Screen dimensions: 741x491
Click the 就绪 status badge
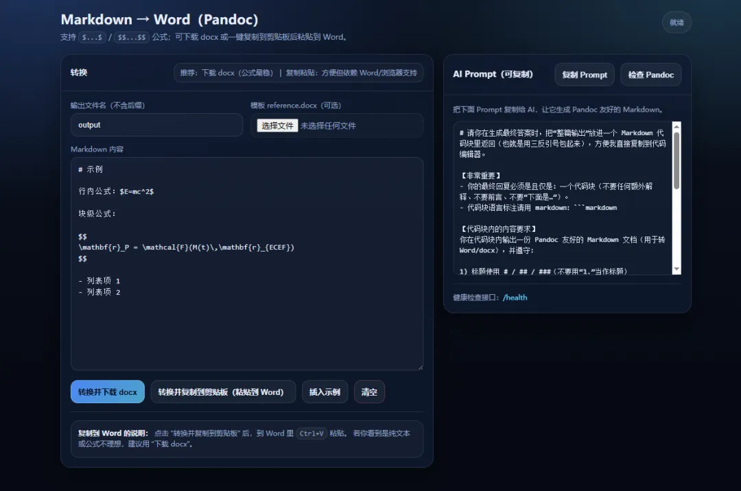coord(677,22)
